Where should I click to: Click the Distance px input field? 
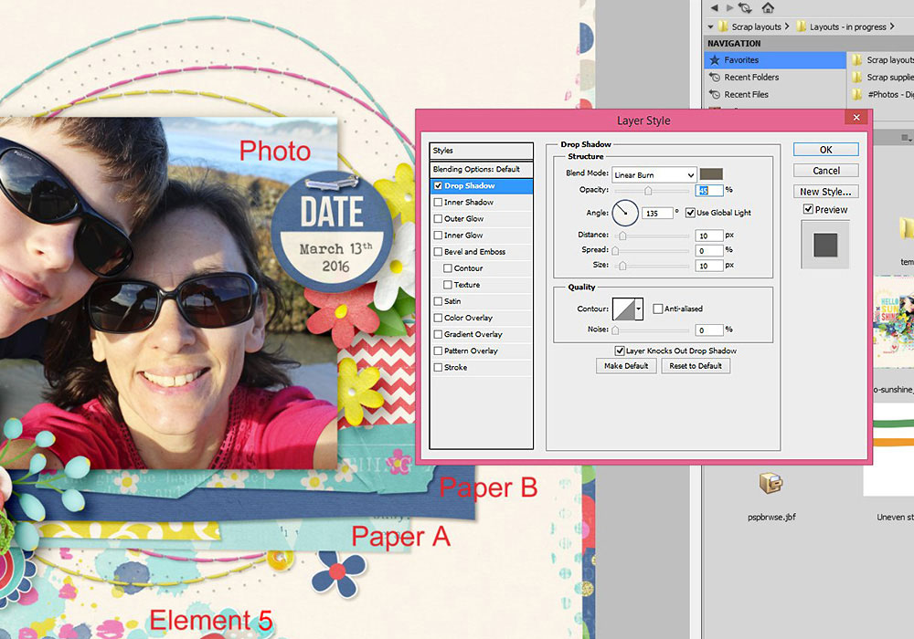pyautogui.click(x=709, y=236)
